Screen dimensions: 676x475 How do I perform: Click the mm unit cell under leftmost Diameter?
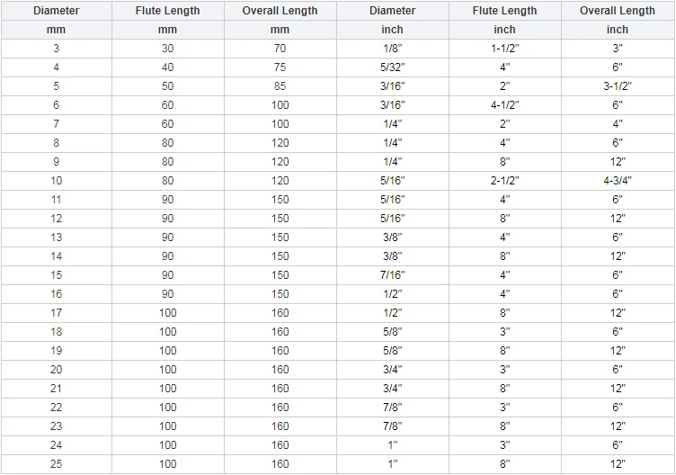pos(57,30)
